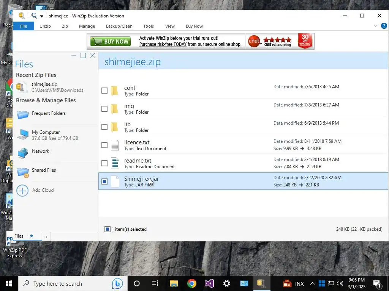
Task: Click the search magnifier quick access icon
Action: click(34, 16)
